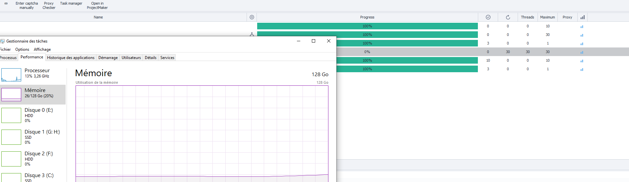Open stats icon for first row with Maximum 10
Screen dimensions: 629x182
[x=582, y=26]
